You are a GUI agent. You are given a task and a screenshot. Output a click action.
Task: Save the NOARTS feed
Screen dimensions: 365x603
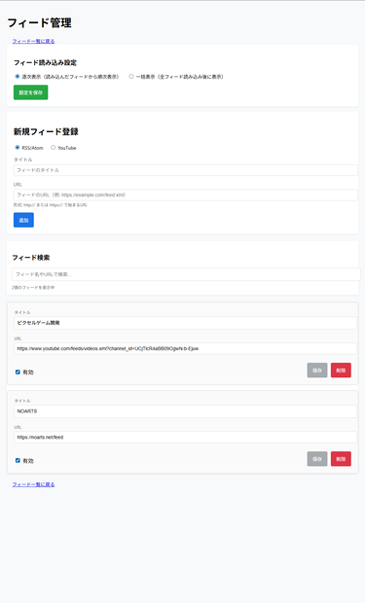[x=317, y=459]
